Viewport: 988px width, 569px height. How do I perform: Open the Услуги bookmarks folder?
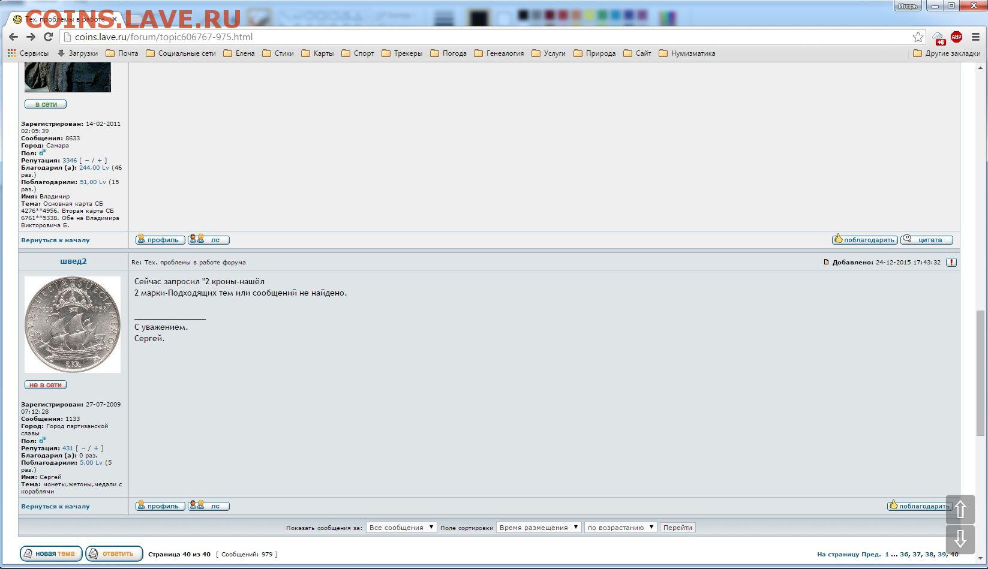549,53
